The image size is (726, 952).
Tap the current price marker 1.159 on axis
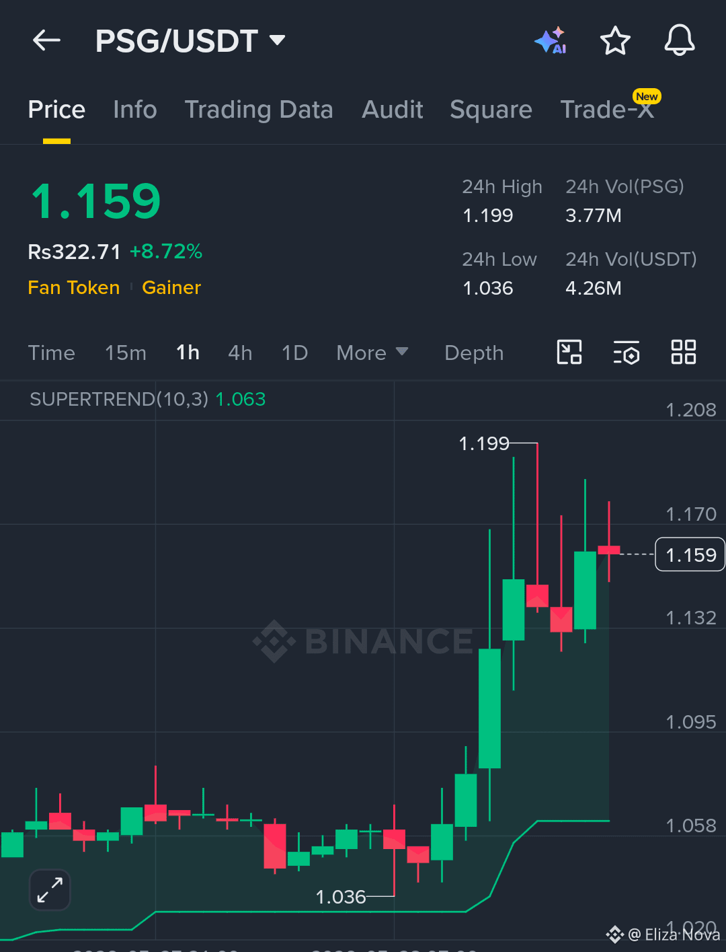point(690,555)
